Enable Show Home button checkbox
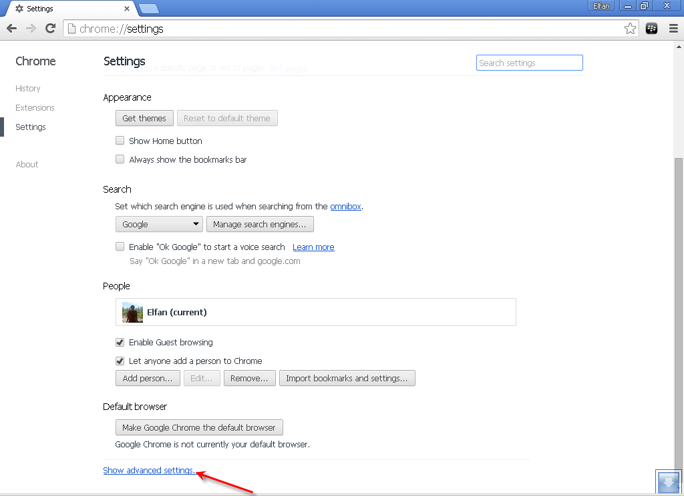684x496 pixels. (x=120, y=141)
